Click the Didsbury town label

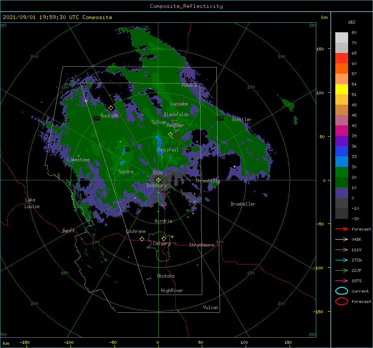point(157,185)
